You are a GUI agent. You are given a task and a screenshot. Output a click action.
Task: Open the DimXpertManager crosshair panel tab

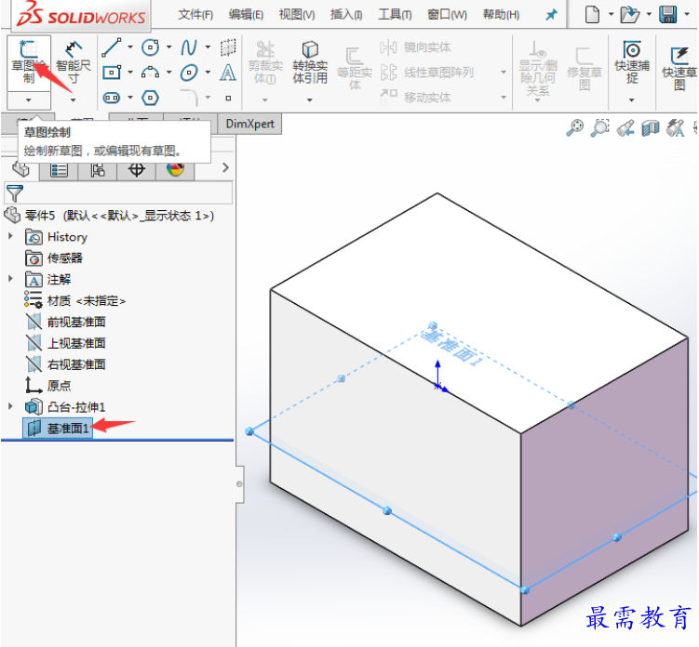point(137,170)
